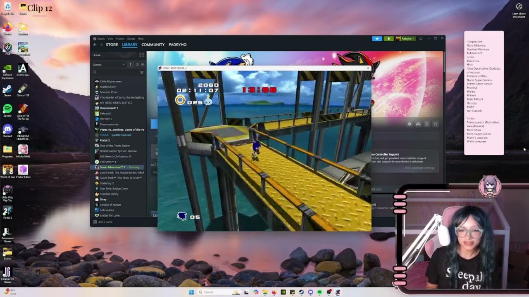This screenshot has width=529, height=297.
Task: Open the Games menu
Action: (x=131, y=39)
